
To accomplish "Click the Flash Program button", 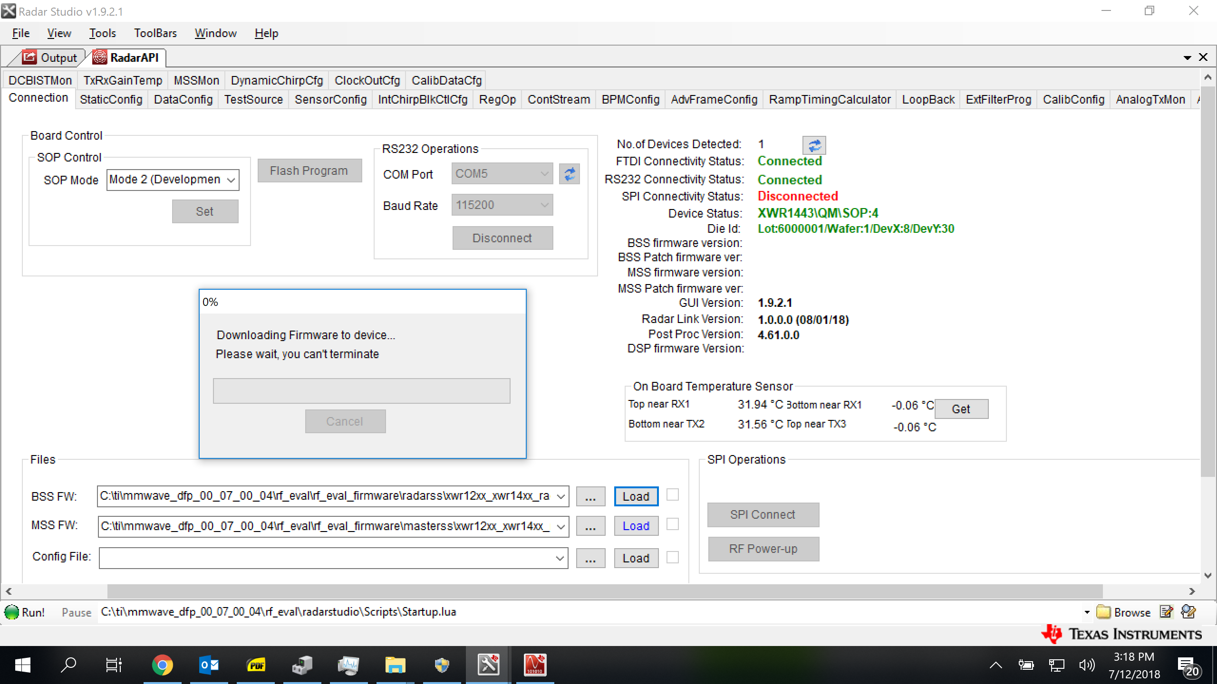I will (x=309, y=171).
